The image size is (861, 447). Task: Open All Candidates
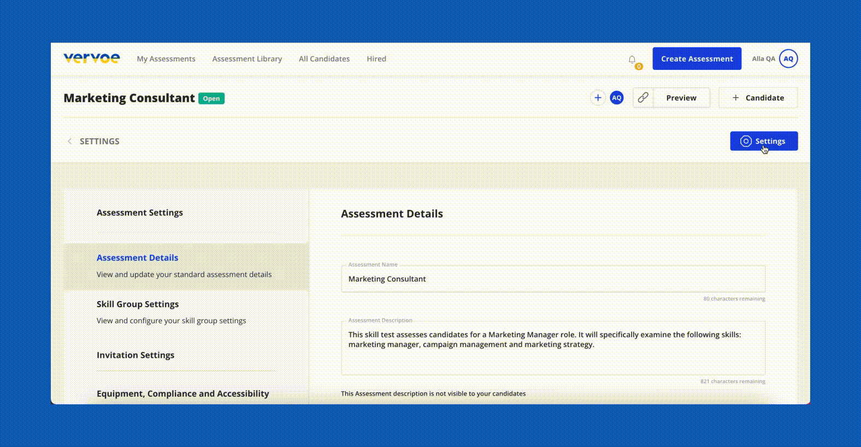pyautogui.click(x=324, y=58)
